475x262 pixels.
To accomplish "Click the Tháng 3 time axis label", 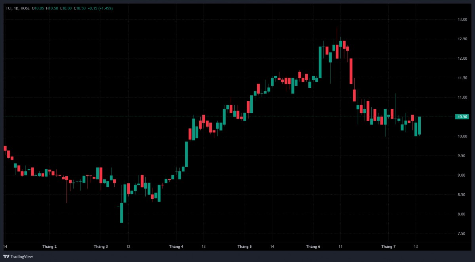I will click(101, 247).
